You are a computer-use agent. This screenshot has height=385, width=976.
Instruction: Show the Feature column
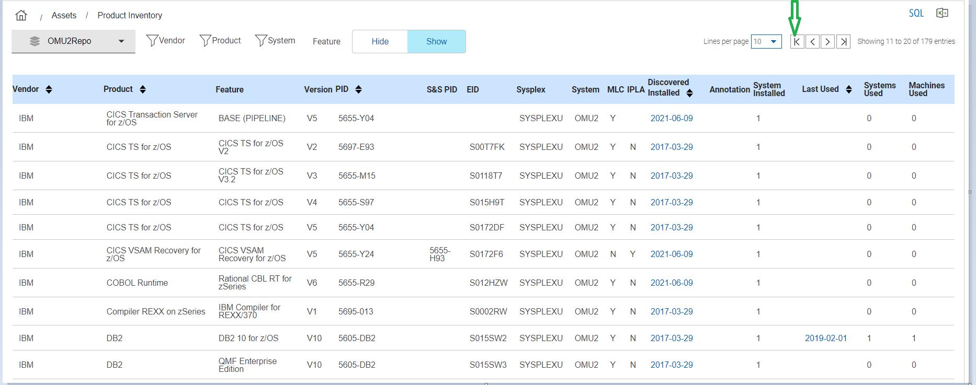436,41
